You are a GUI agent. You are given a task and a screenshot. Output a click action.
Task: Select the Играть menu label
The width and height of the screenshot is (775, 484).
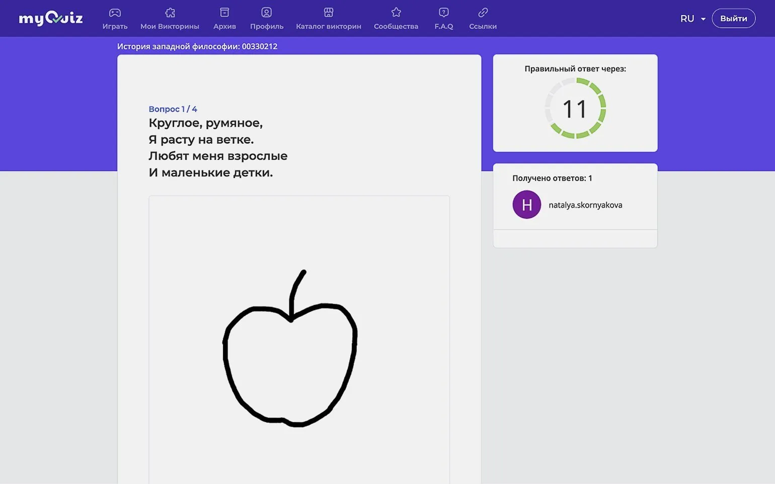click(x=115, y=26)
